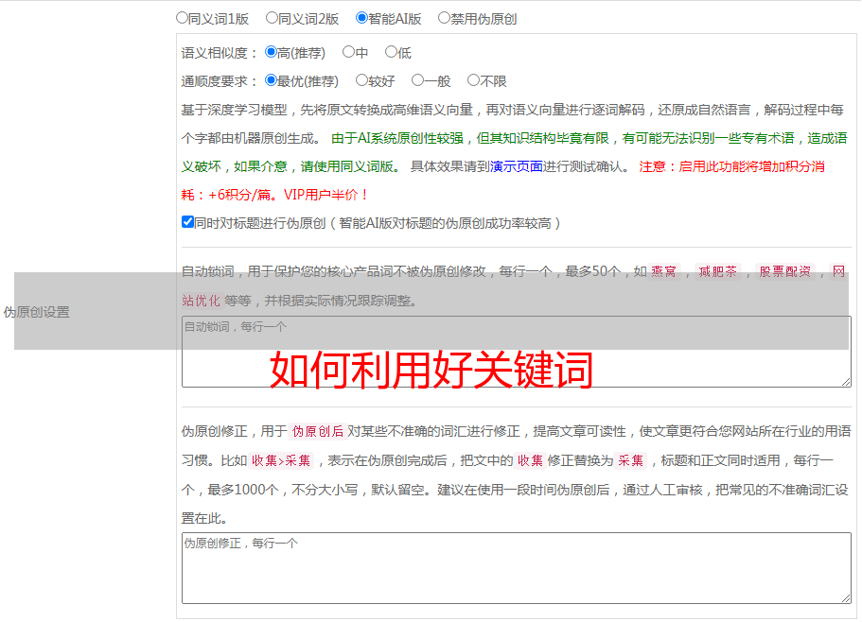862x622 pixels.
Task: Select the 同义词1版 radio option
Action: pyautogui.click(x=182, y=18)
